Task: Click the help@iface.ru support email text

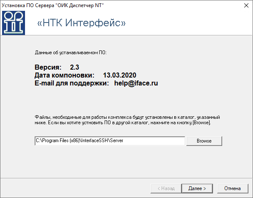Action: 136,83
